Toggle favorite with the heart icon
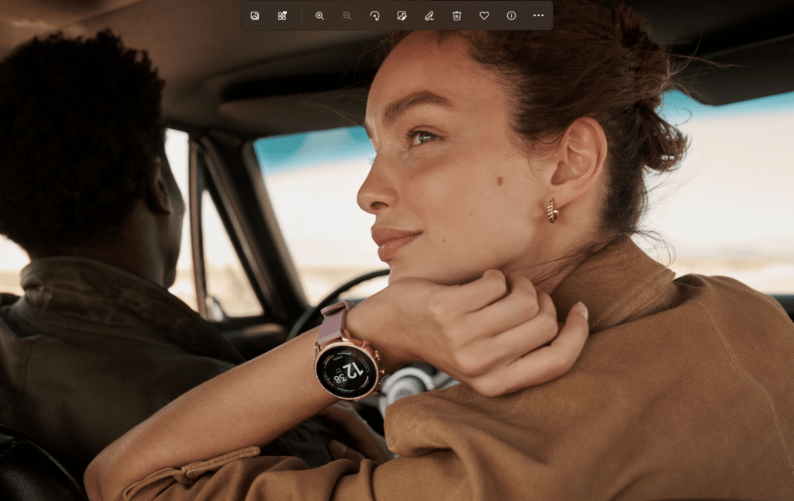Viewport: 794px width, 501px height. pos(484,16)
